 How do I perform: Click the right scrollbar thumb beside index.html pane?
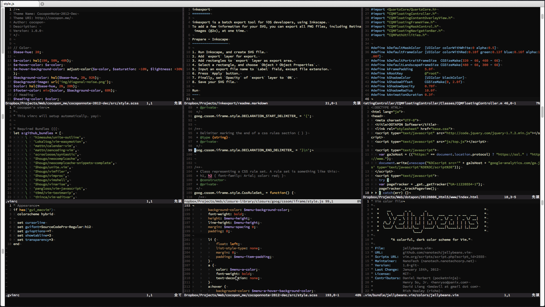pyautogui.click(x=542, y=112)
